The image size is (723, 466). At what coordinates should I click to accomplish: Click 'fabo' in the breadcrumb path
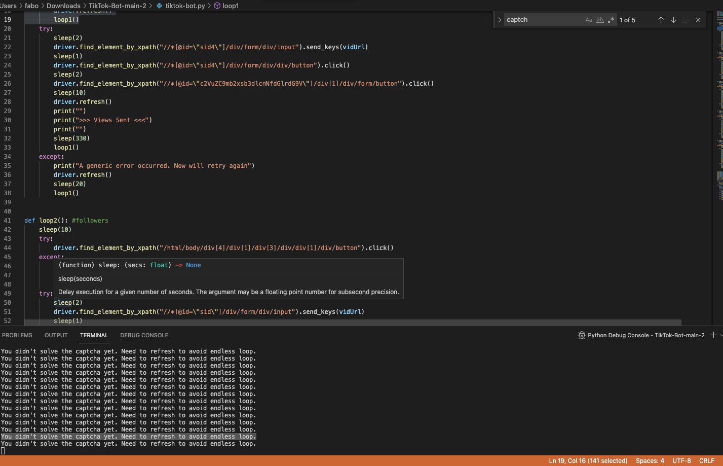click(31, 6)
